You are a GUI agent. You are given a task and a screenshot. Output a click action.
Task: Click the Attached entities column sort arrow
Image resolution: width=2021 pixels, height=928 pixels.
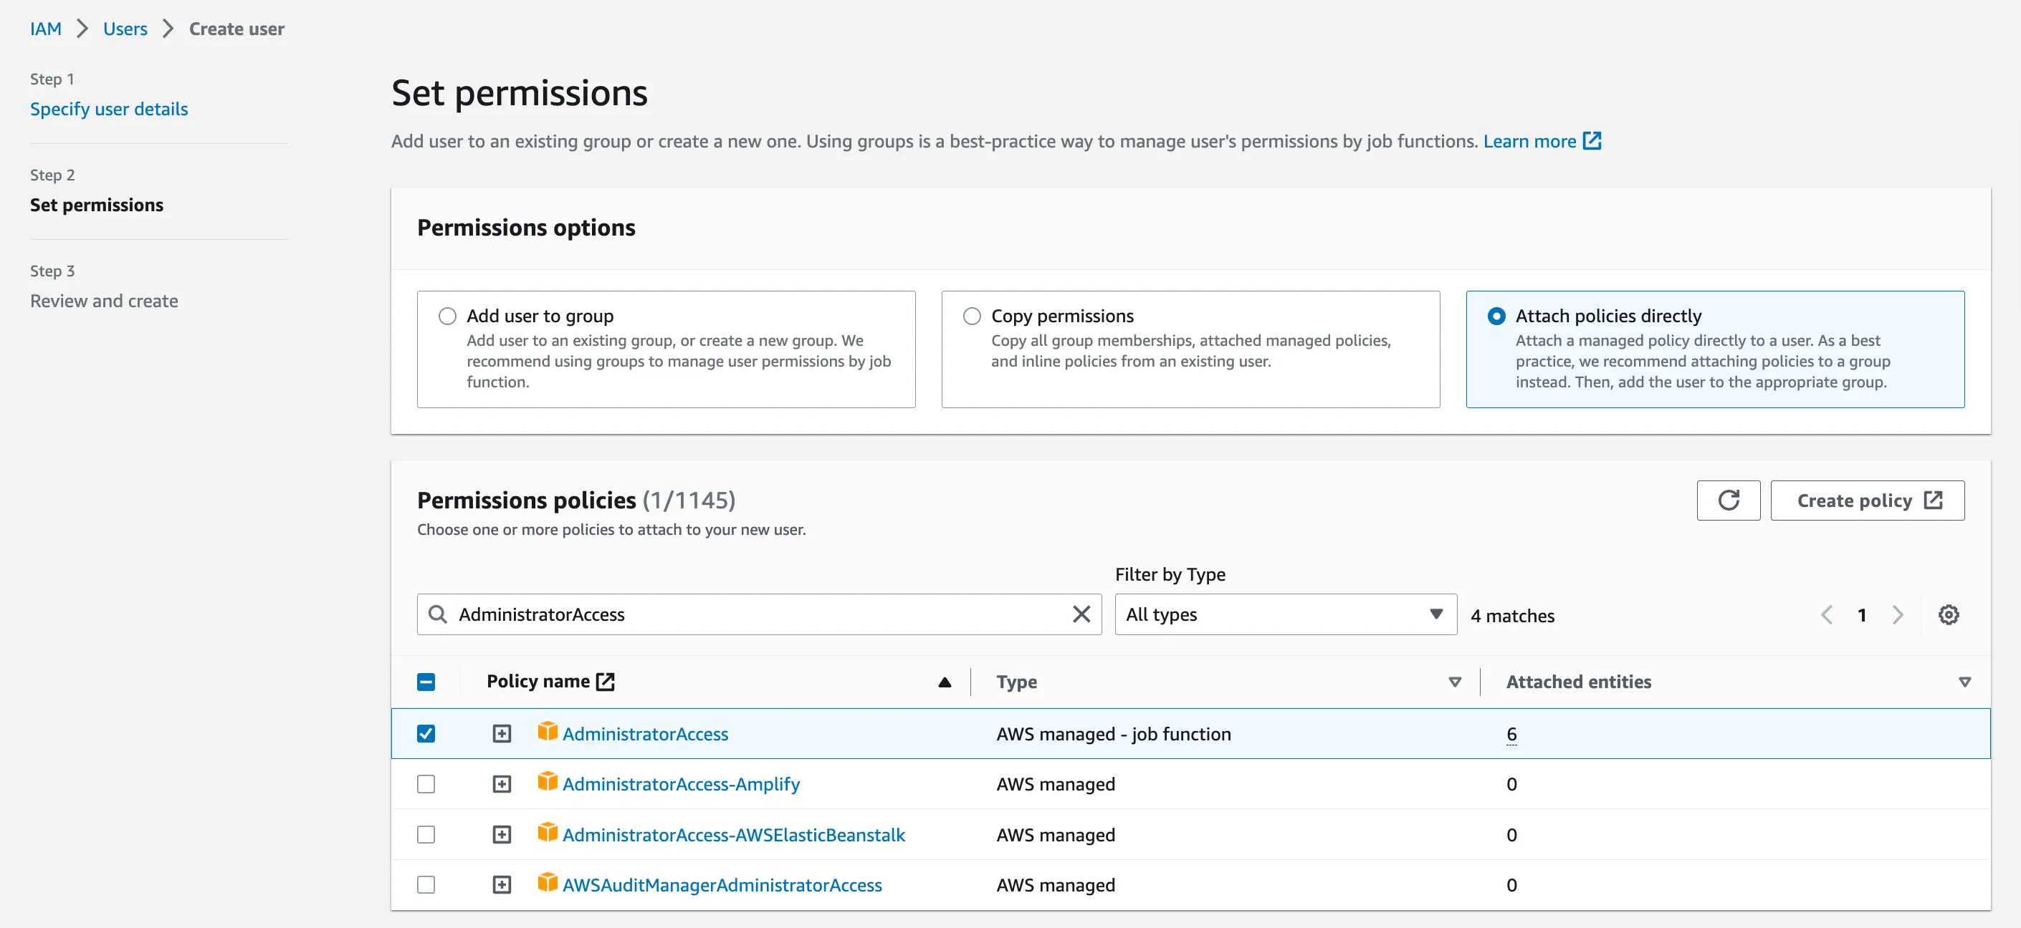[x=1964, y=682]
